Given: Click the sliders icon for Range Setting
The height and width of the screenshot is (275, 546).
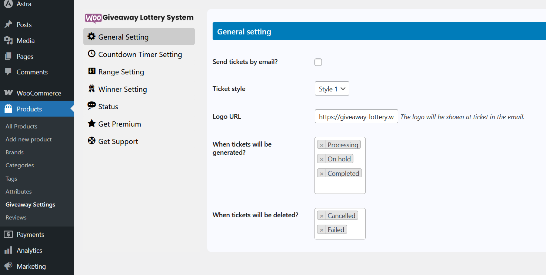Looking at the screenshot, I should [91, 71].
